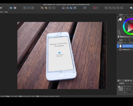Click the Divide boolean operation icon

122,8
